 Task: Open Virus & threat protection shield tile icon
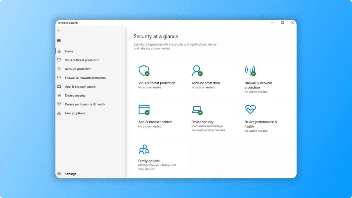pos(144,71)
